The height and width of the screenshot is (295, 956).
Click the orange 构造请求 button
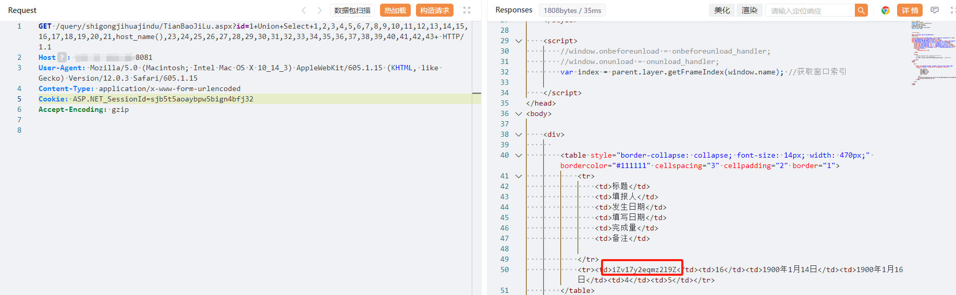tap(435, 10)
